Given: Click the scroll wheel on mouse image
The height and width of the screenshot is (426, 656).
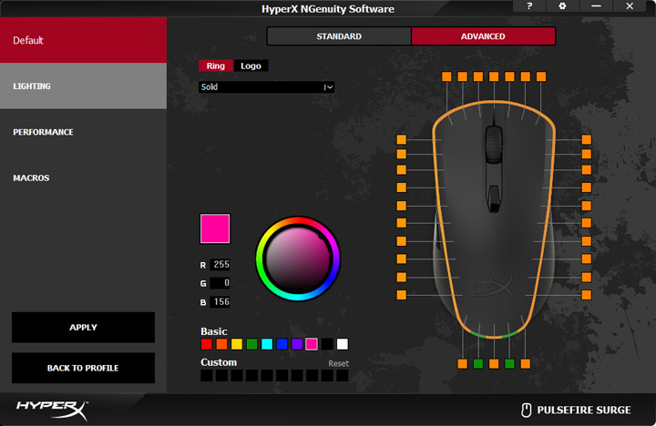Looking at the screenshot, I should (494, 145).
